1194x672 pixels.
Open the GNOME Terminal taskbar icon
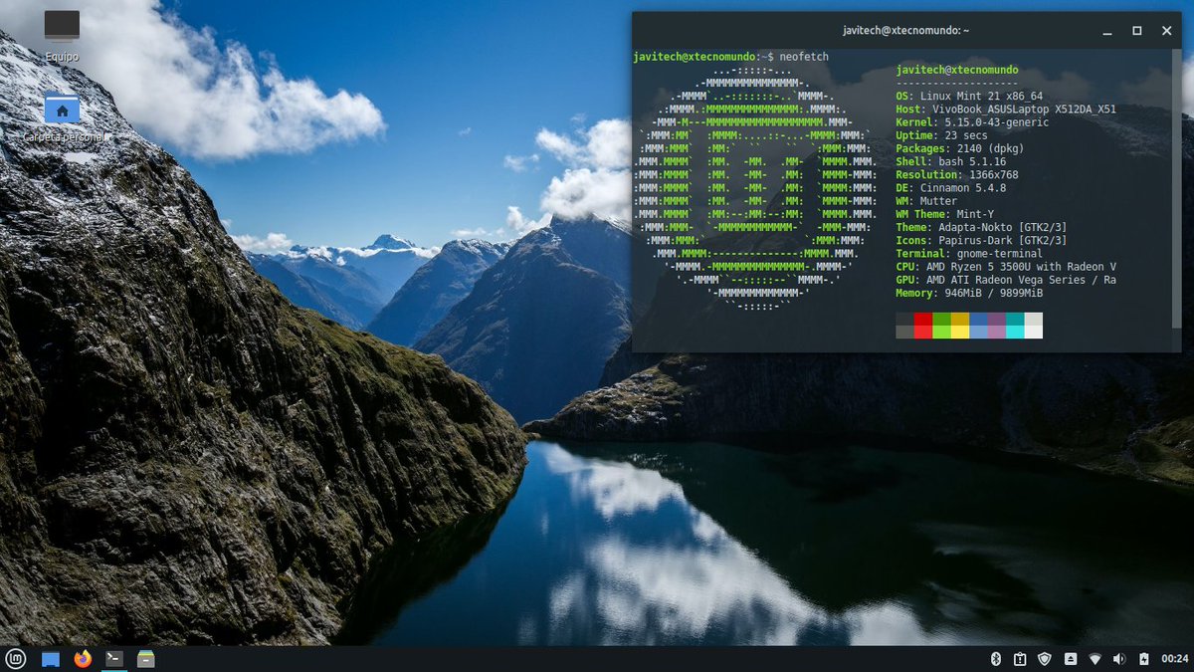pyautogui.click(x=114, y=658)
